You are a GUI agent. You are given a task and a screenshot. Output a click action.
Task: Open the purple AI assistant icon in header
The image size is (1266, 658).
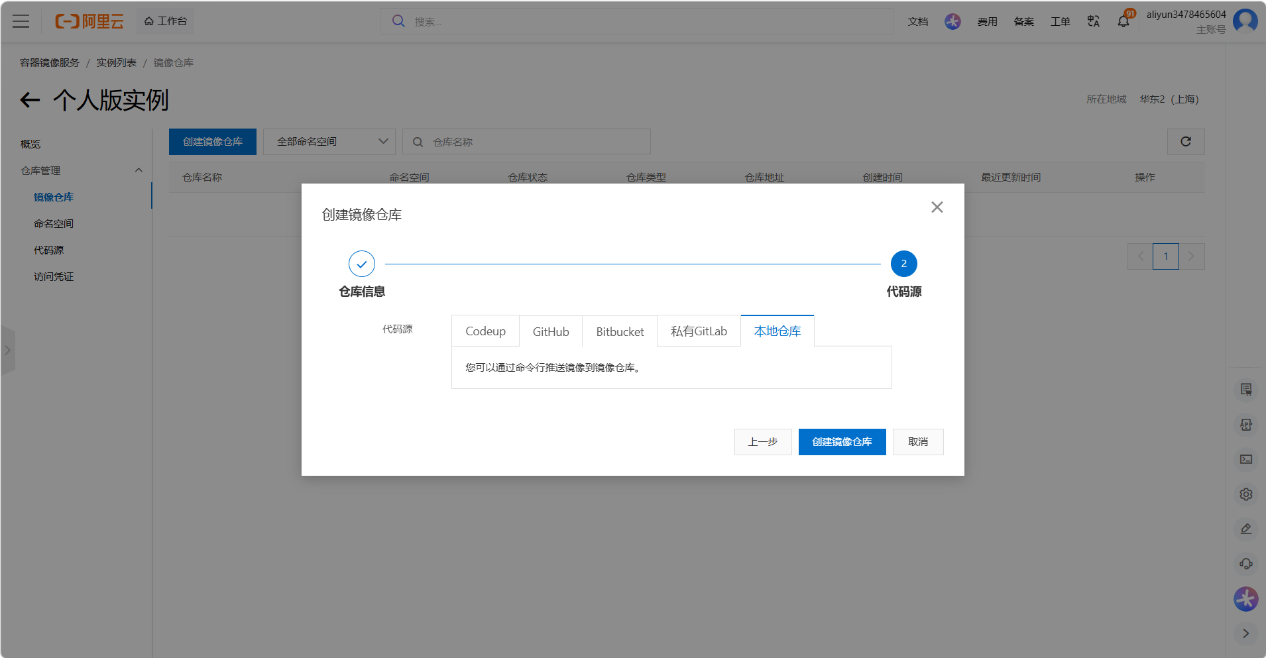coord(952,21)
